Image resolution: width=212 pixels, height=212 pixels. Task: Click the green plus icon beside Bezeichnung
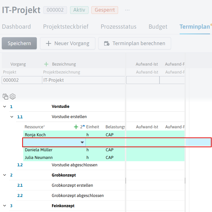[x=46, y=64]
